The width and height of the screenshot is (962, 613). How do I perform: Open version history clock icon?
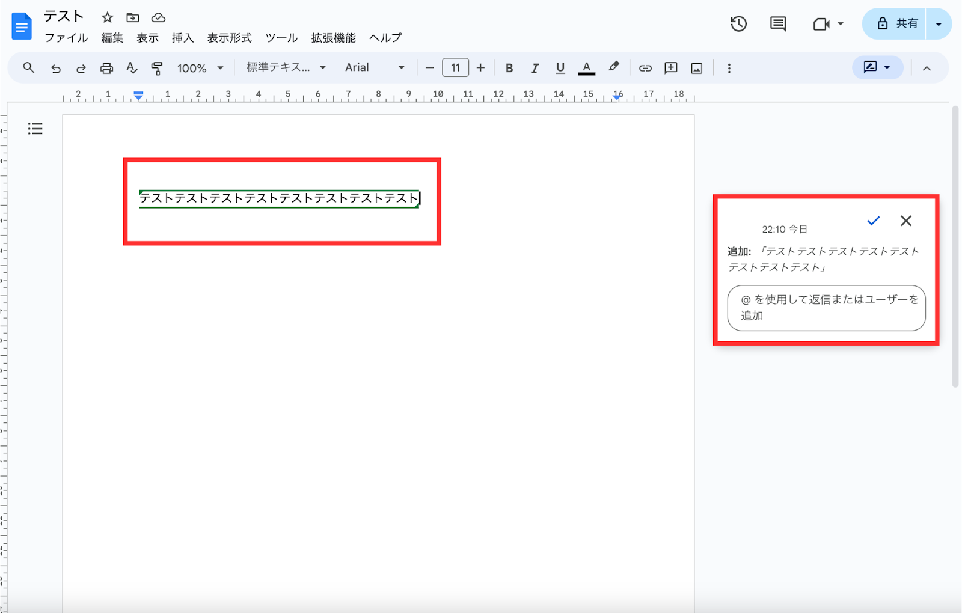tap(738, 24)
